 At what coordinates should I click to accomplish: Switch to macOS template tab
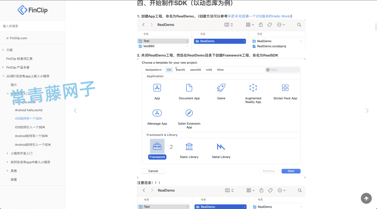click(180, 70)
